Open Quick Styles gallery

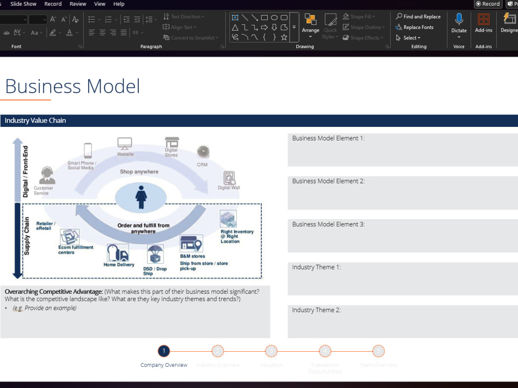tap(330, 26)
